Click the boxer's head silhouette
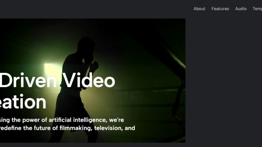Viewport: 262px width, 147px height. click(x=86, y=45)
